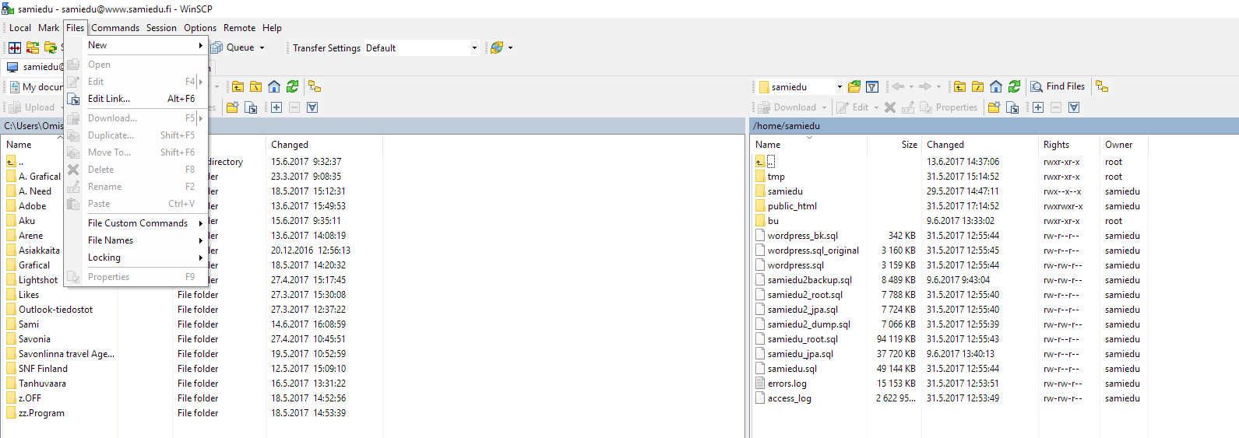This screenshot has width=1239, height=438.
Task: Open remote parent directory icon
Action: click(x=960, y=86)
